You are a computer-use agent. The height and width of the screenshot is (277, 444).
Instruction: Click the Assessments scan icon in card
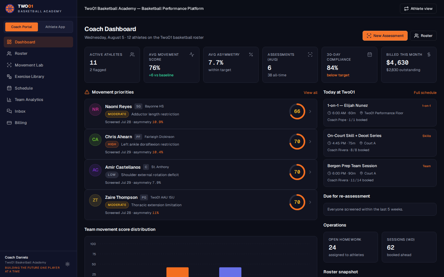(x=310, y=54)
